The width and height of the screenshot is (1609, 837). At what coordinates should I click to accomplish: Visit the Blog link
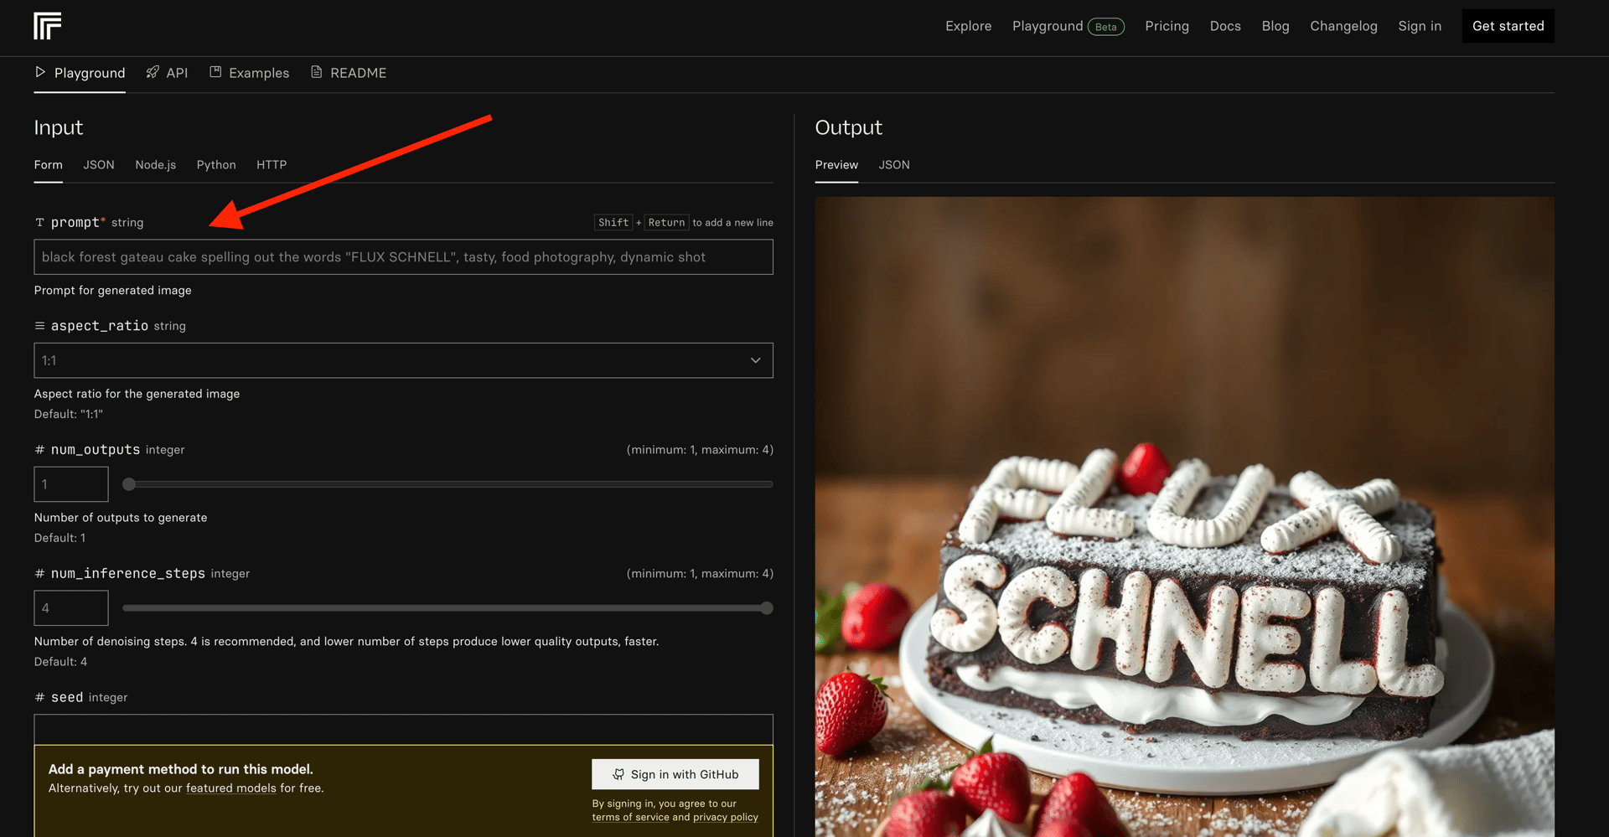click(1275, 26)
